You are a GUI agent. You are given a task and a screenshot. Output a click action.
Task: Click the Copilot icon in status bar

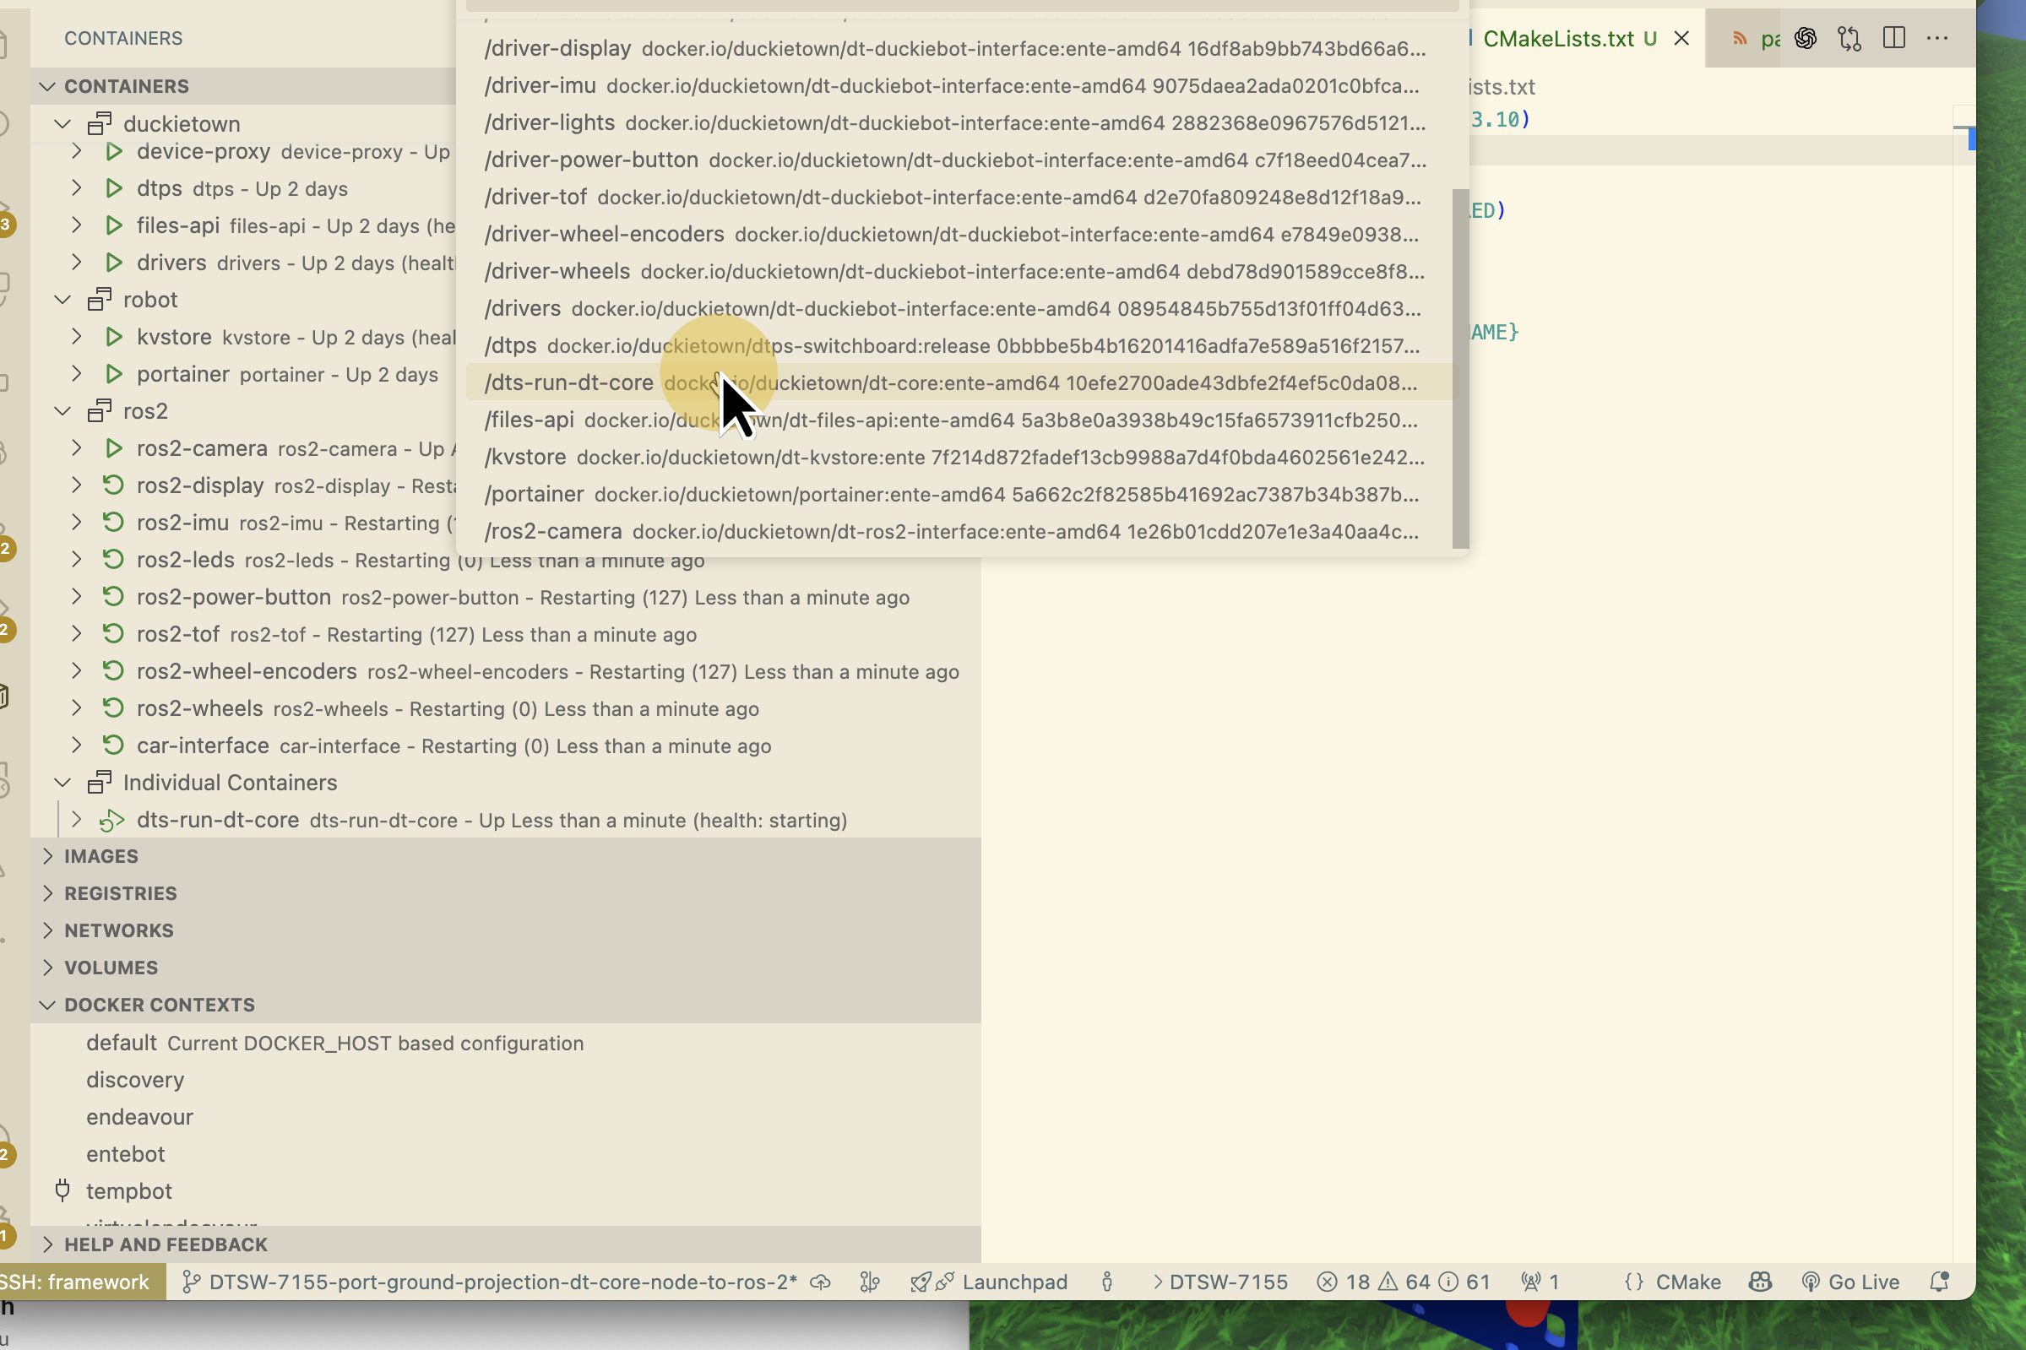click(1760, 1282)
